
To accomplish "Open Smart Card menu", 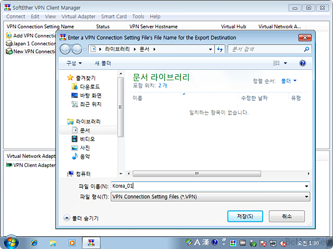I will coord(114,17).
